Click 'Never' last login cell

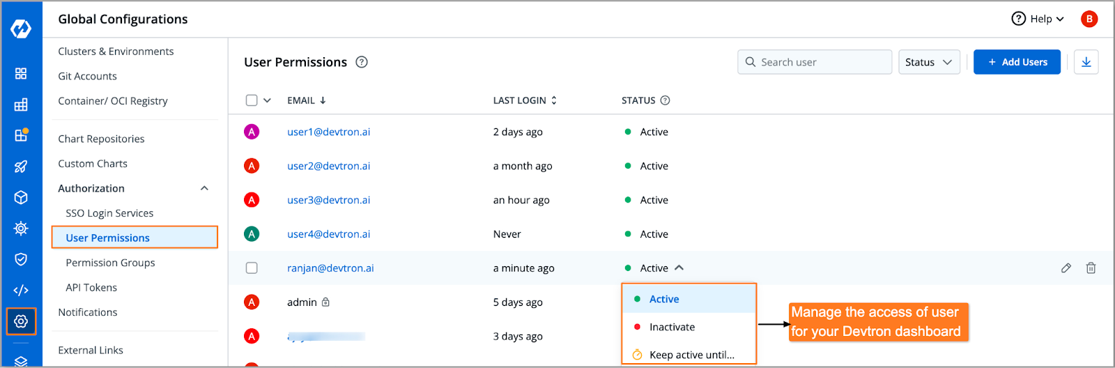[x=507, y=234]
